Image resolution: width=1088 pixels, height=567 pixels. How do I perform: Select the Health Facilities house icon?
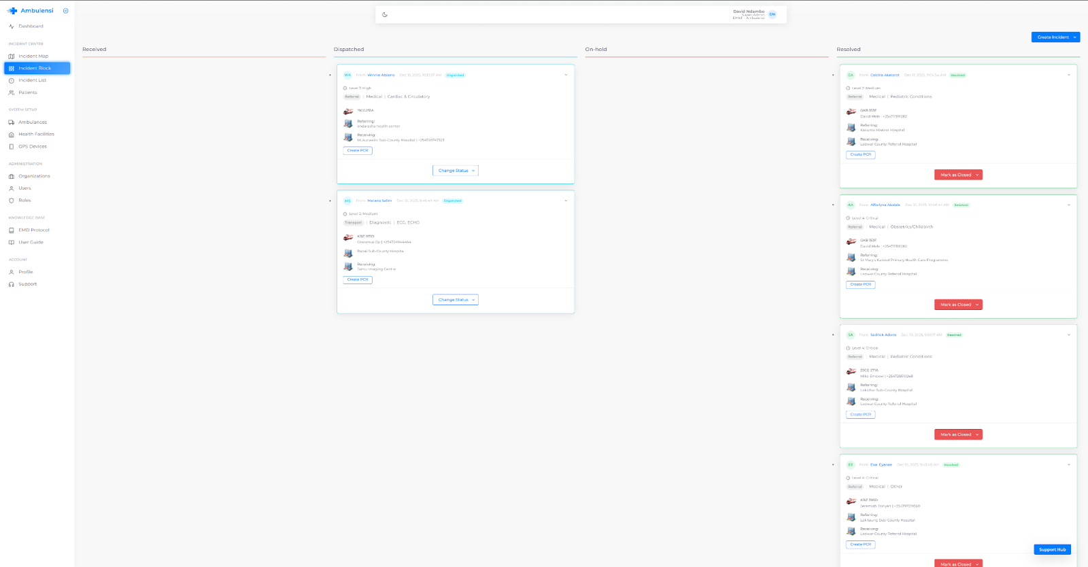point(12,135)
